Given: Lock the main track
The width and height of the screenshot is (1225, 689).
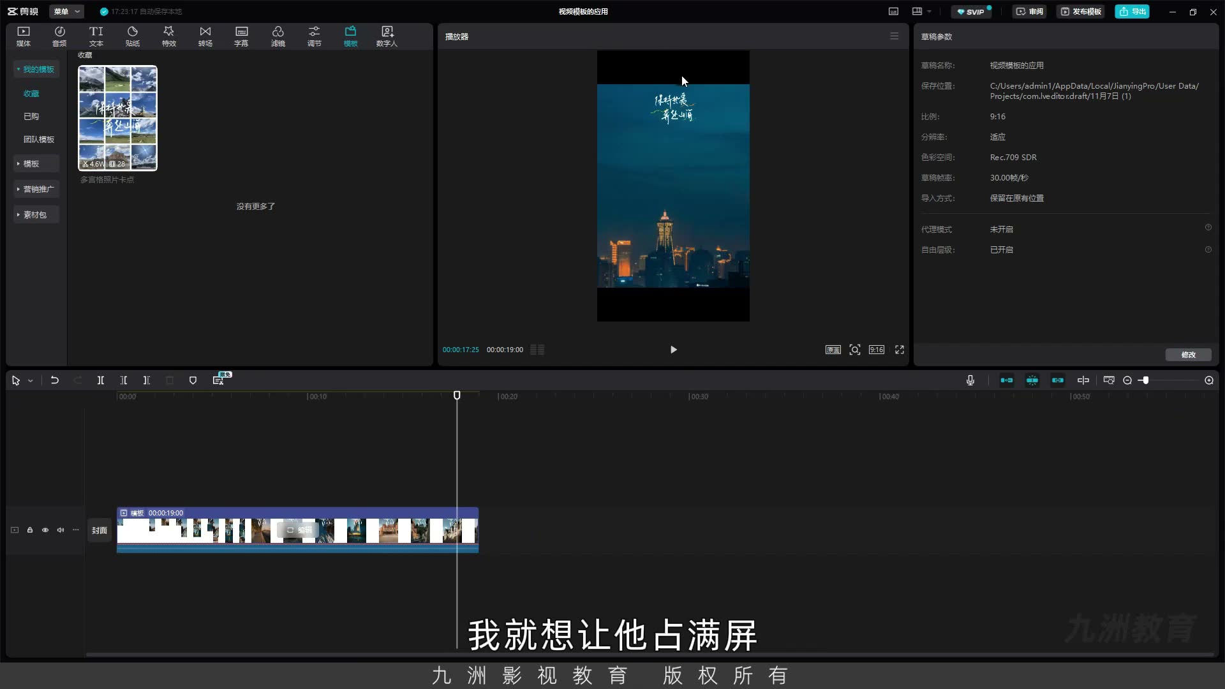Looking at the screenshot, I should click(x=30, y=530).
